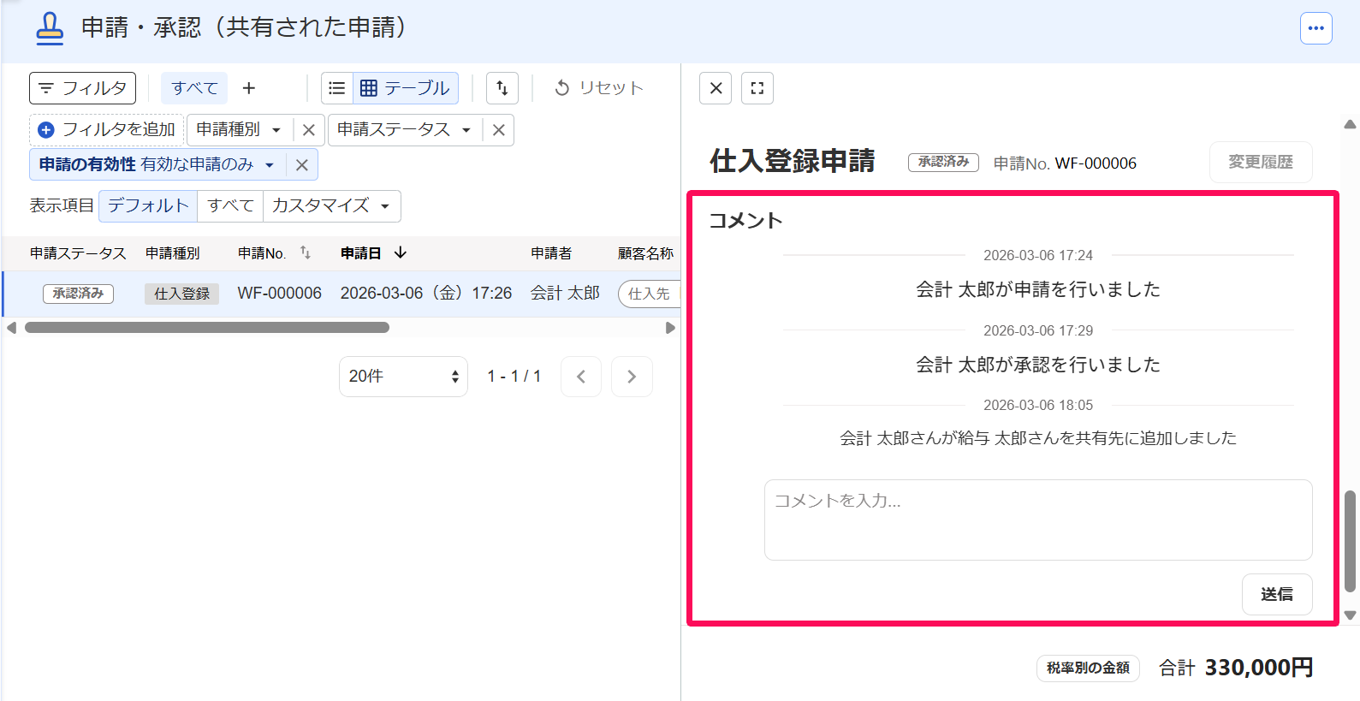Go to previous page chevron
This screenshot has width=1360, height=701.
click(581, 377)
